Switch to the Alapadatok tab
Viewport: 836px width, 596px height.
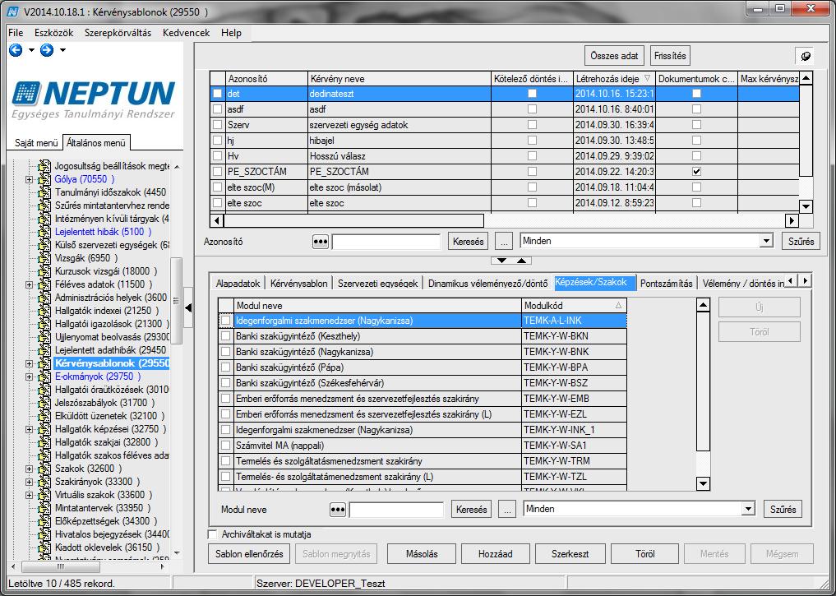238,283
